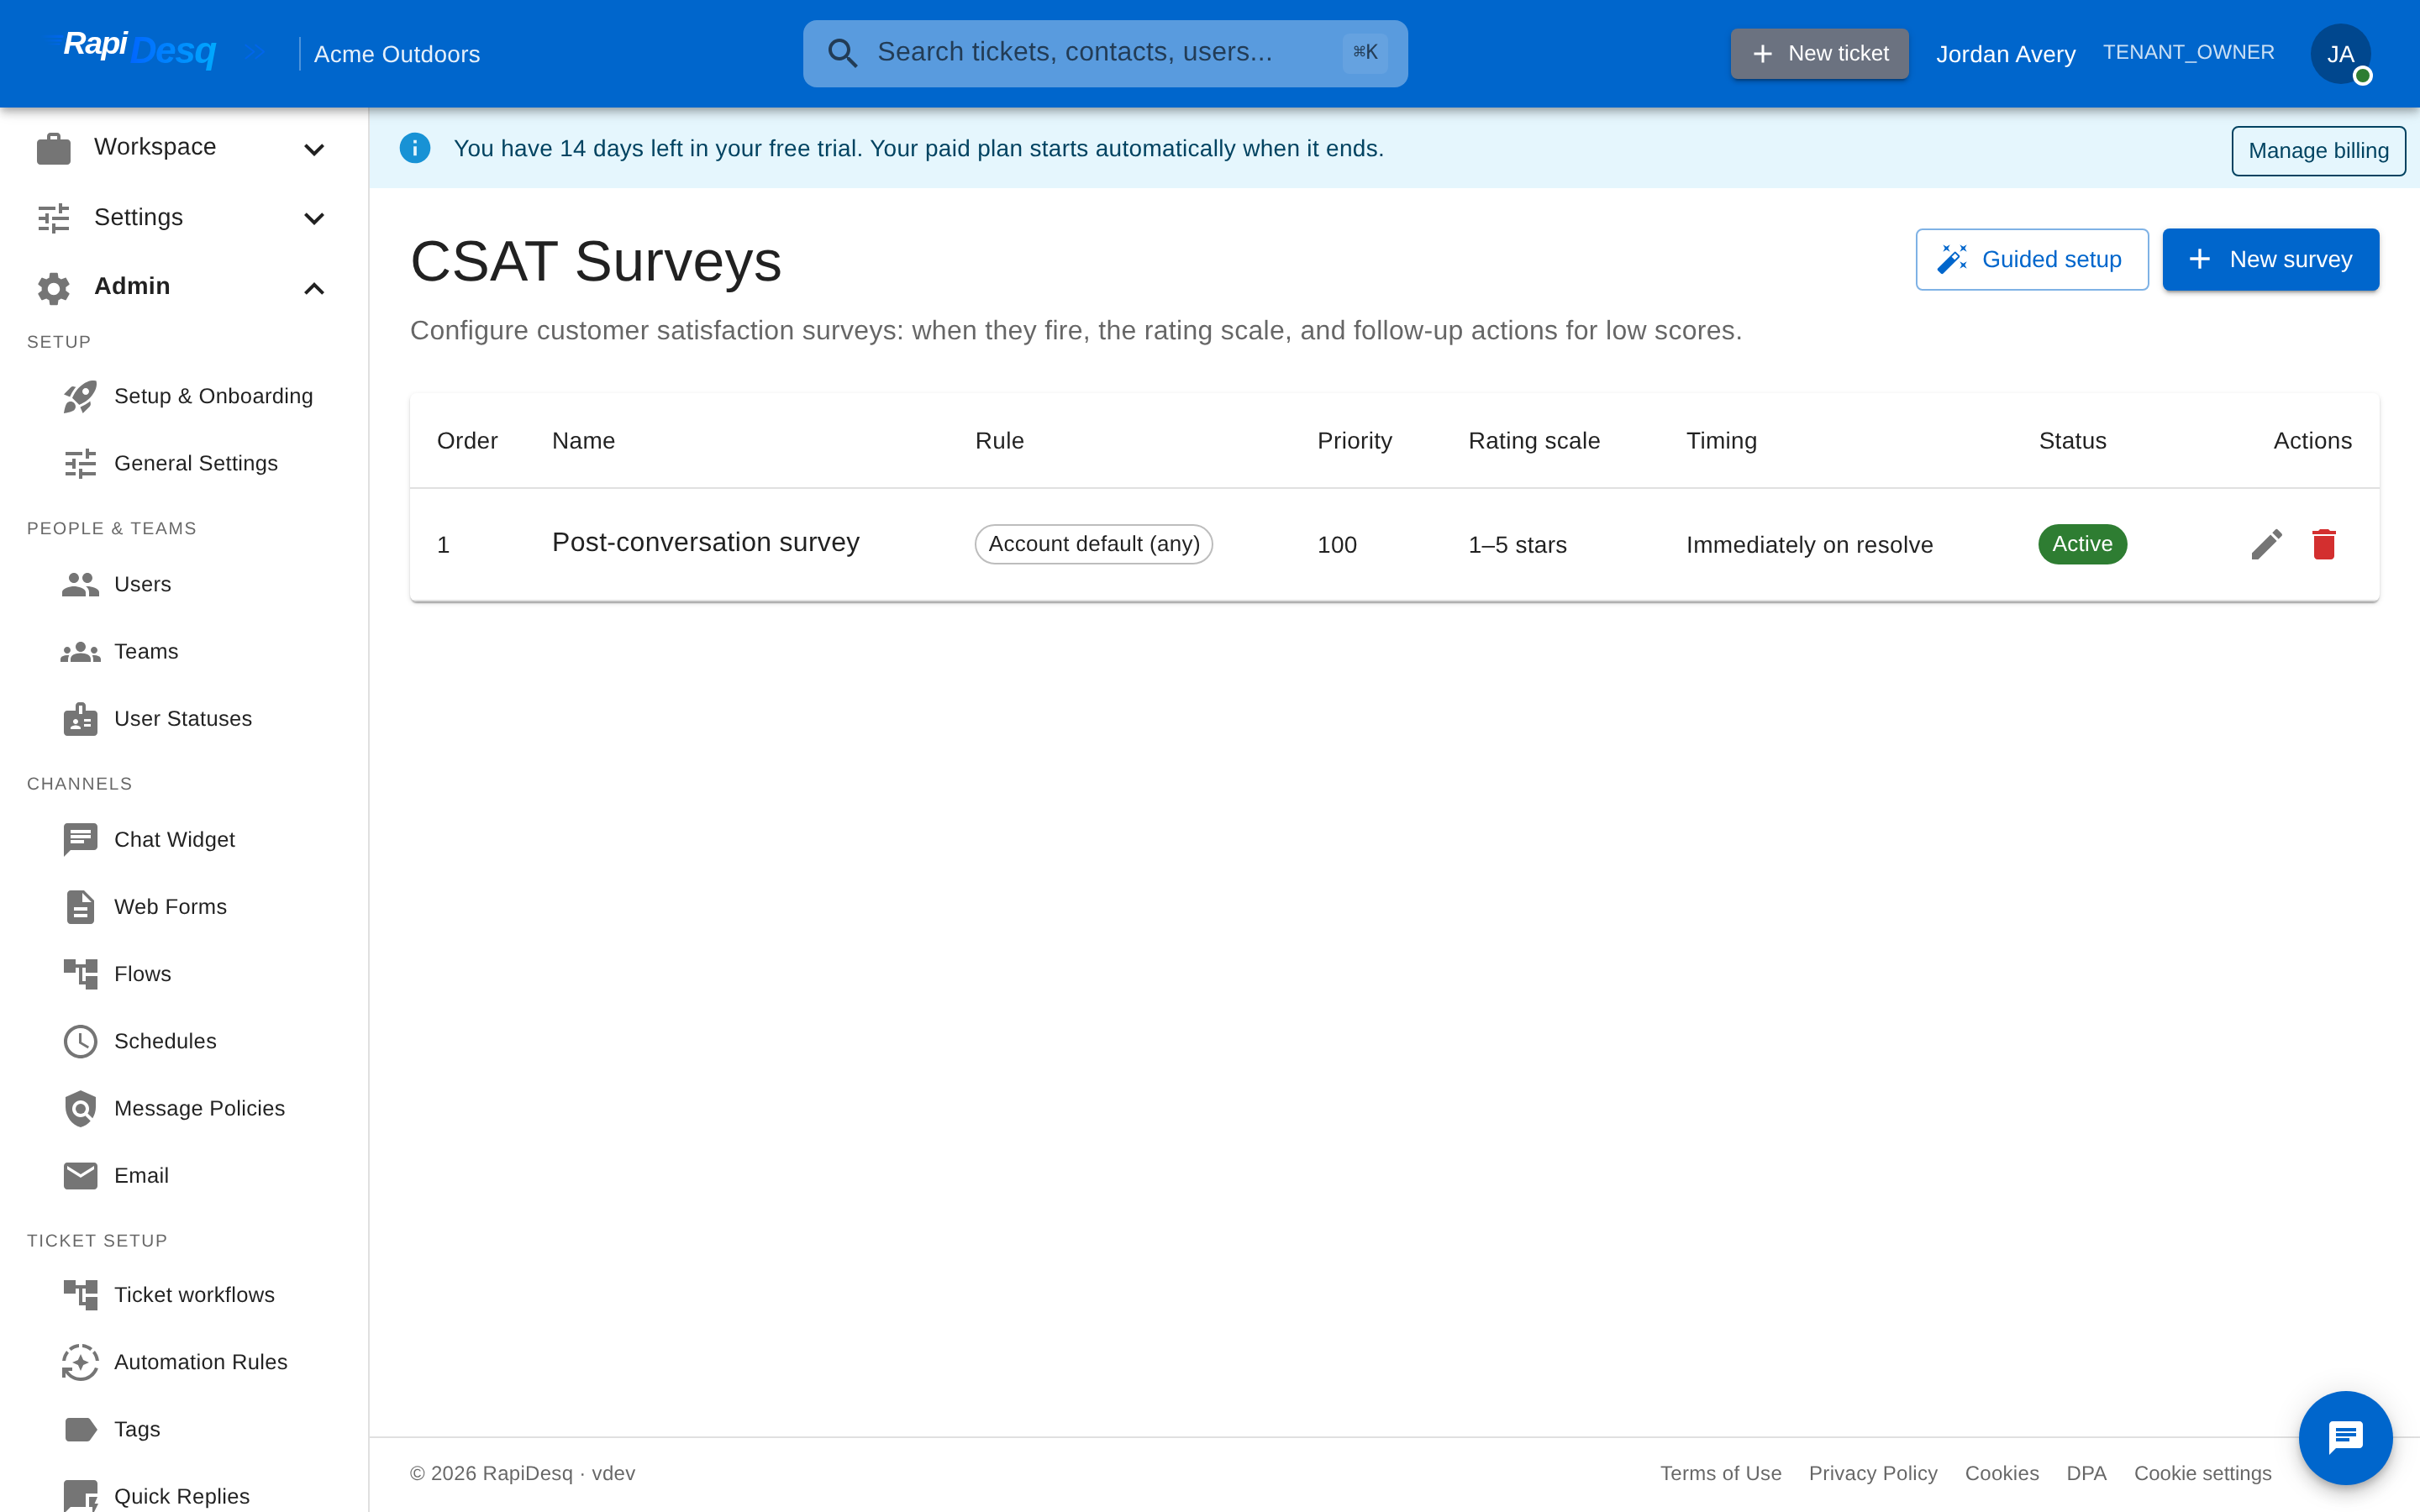This screenshot has width=2420, height=1512.
Task: Create a New survey
Action: [2270, 260]
